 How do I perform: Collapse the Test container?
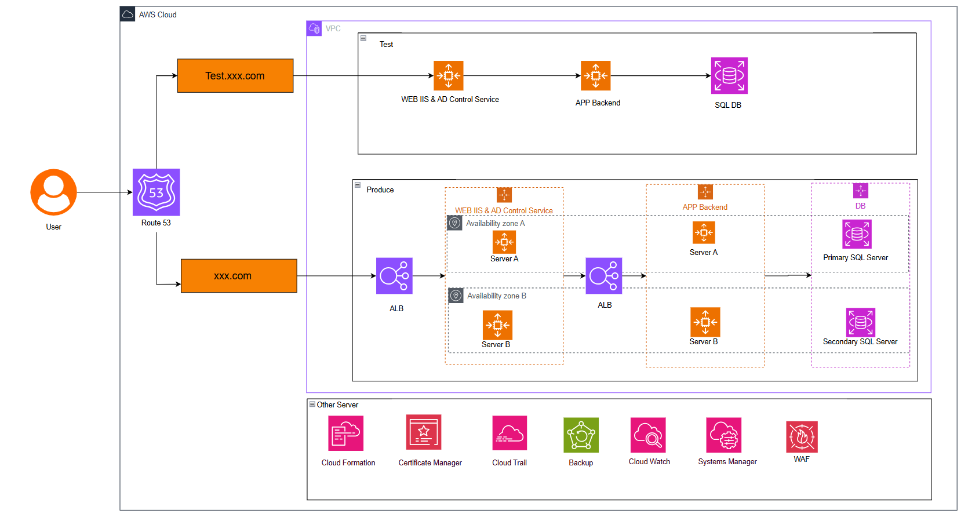tap(363, 38)
